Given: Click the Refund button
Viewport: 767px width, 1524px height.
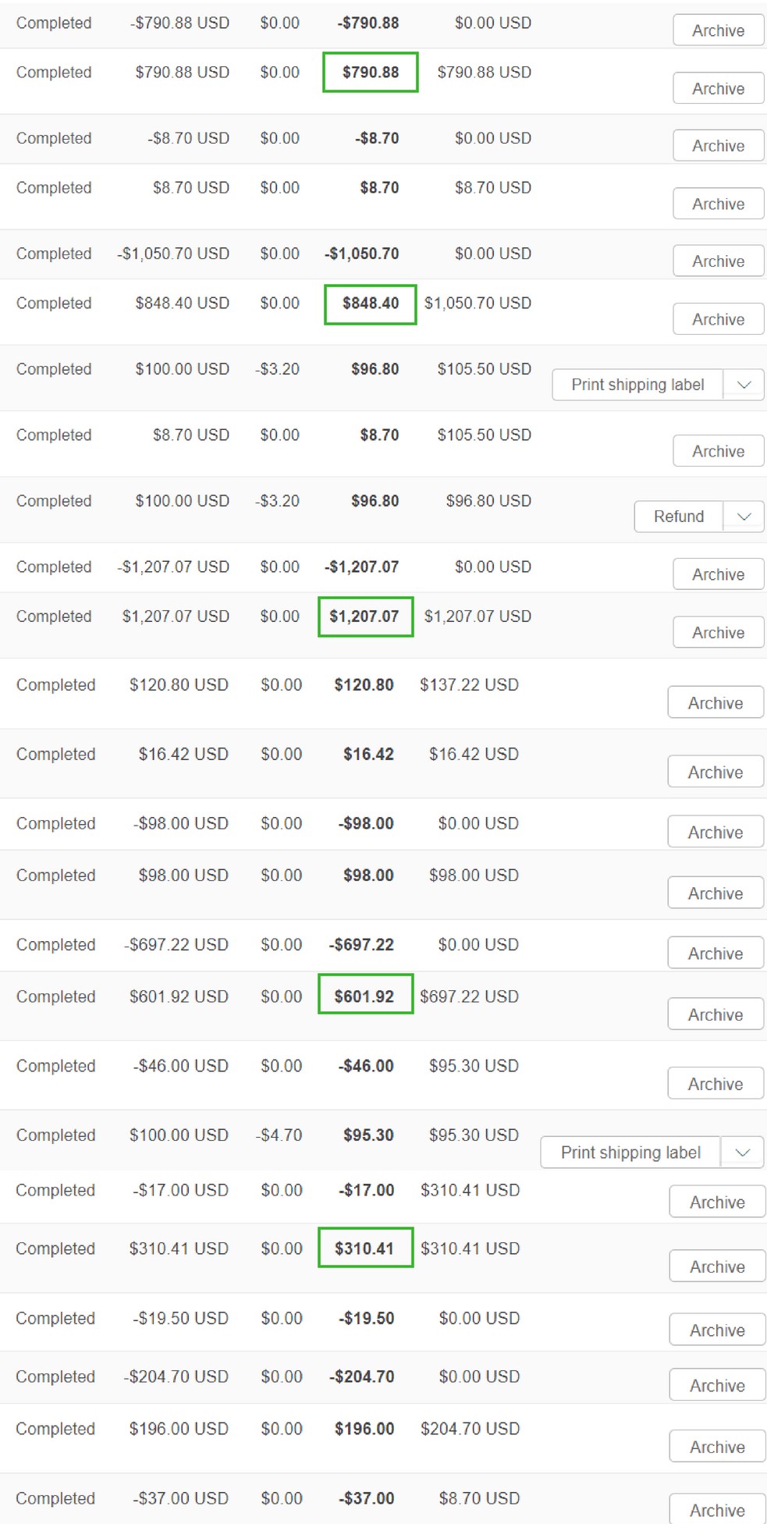Looking at the screenshot, I should [679, 517].
